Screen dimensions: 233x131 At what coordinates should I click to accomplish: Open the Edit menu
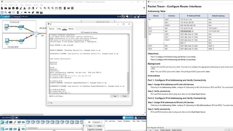tap(6, 5)
